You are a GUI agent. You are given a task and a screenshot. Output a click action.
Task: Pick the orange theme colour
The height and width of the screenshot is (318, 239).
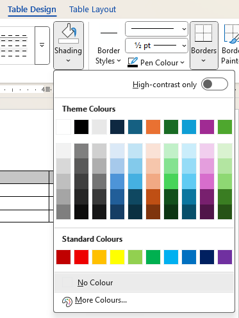(153, 127)
